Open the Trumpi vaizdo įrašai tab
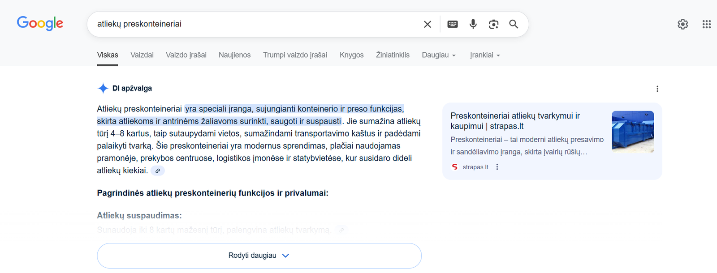 click(x=295, y=55)
